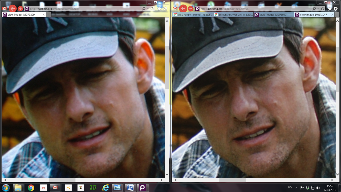Open Favorites star in left browser window
The width and height of the screenshot is (341, 192).
pyautogui.click(x=159, y=9)
